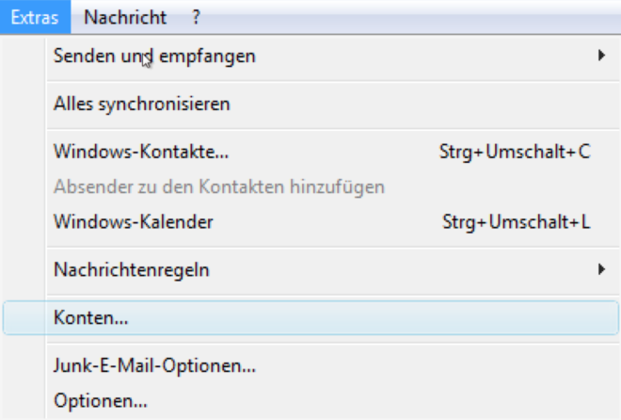Open the Extras menu in menu bar
The height and width of the screenshot is (420, 621).
pos(36,17)
